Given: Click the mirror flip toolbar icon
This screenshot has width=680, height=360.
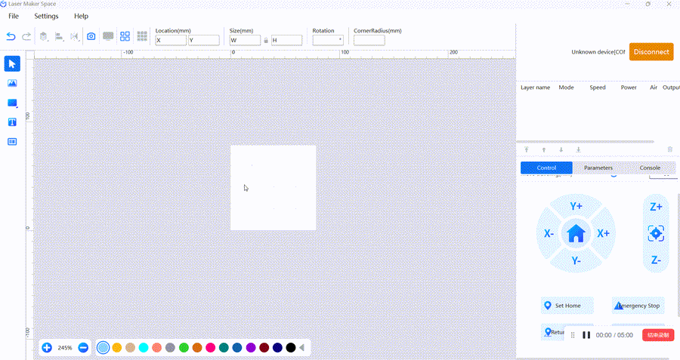Looking at the screenshot, I should click(x=75, y=36).
